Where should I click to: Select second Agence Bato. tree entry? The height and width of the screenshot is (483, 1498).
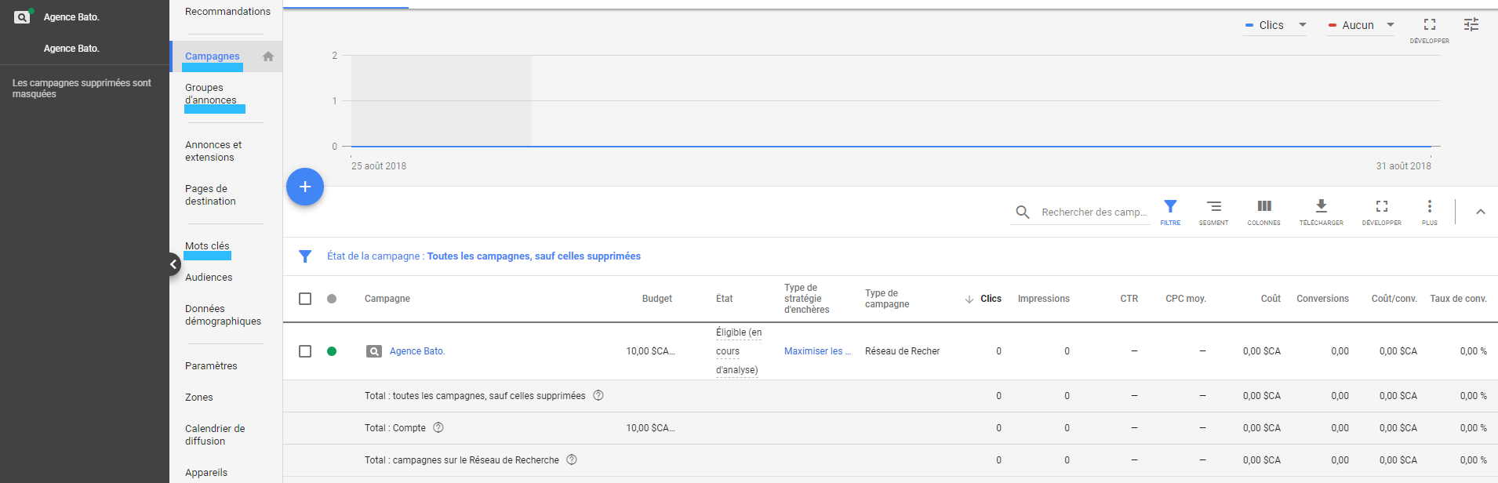71,49
